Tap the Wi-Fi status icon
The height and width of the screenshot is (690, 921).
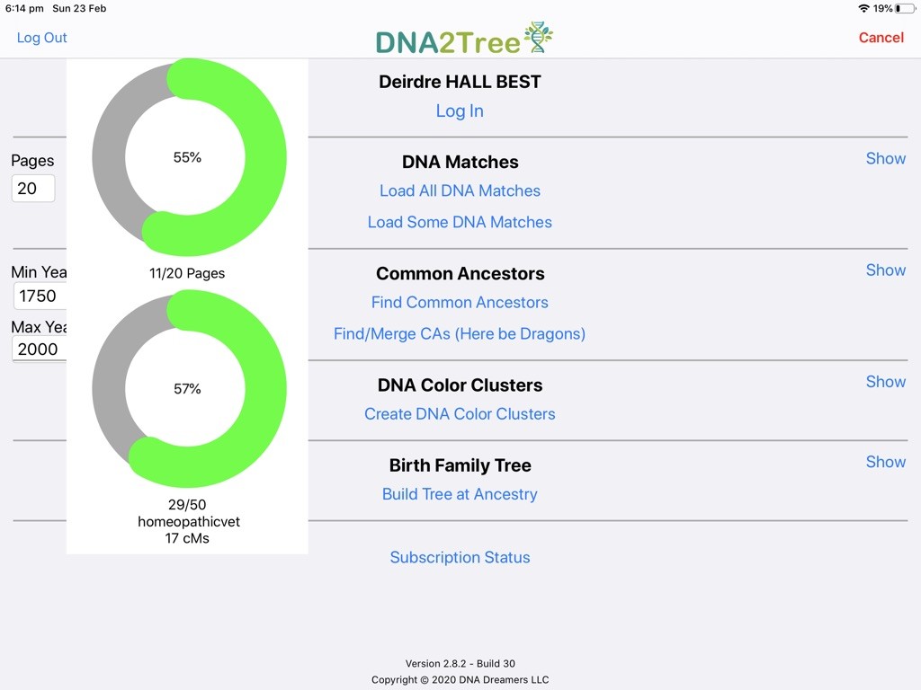click(863, 8)
